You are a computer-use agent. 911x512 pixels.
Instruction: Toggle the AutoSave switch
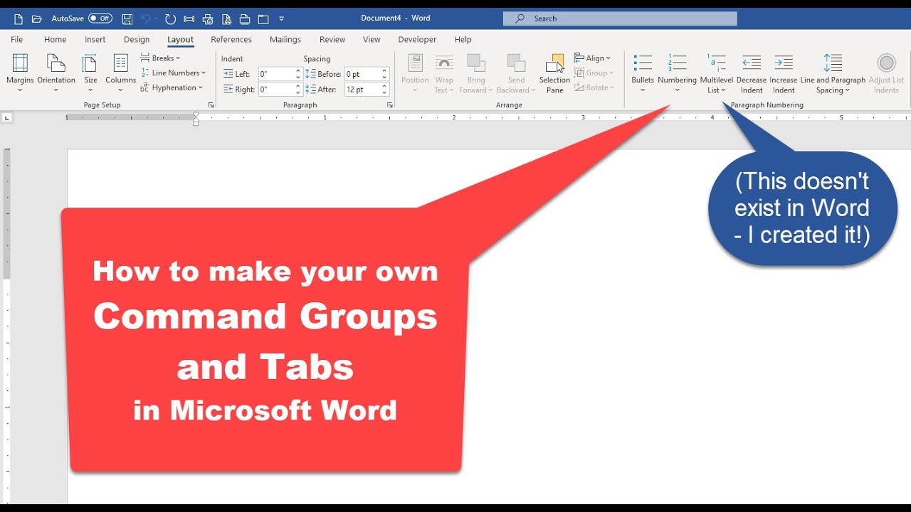click(x=100, y=18)
